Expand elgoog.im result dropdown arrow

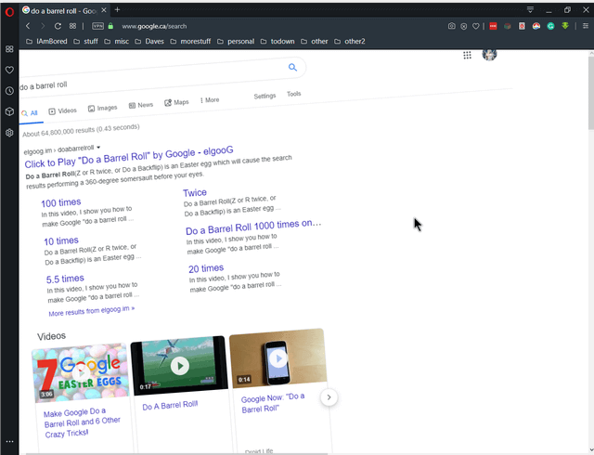tap(98, 147)
